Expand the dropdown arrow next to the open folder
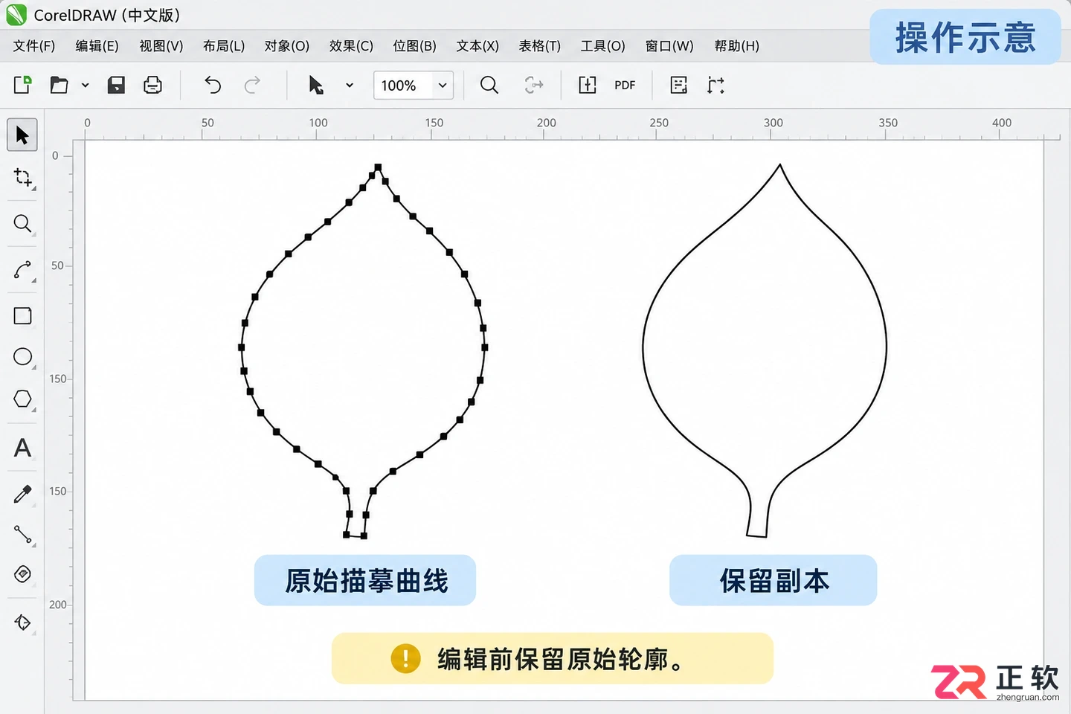The height and width of the screenshot is (714, 1071). point(85,86)
